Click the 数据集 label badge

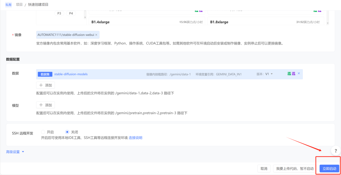[x=45, y=74]
